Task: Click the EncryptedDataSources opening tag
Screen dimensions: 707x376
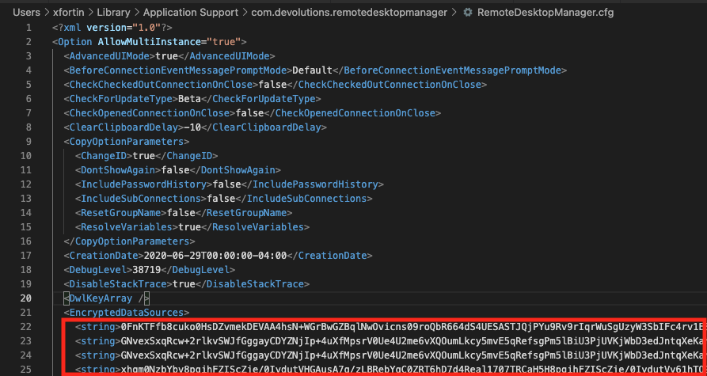Action: pos(127,313)
